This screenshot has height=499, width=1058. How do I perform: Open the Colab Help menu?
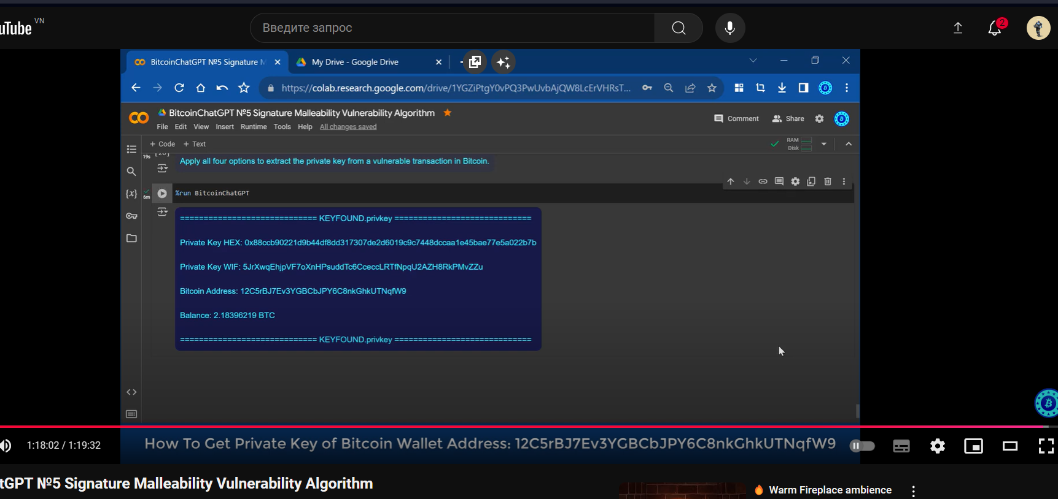pos(305,127)
